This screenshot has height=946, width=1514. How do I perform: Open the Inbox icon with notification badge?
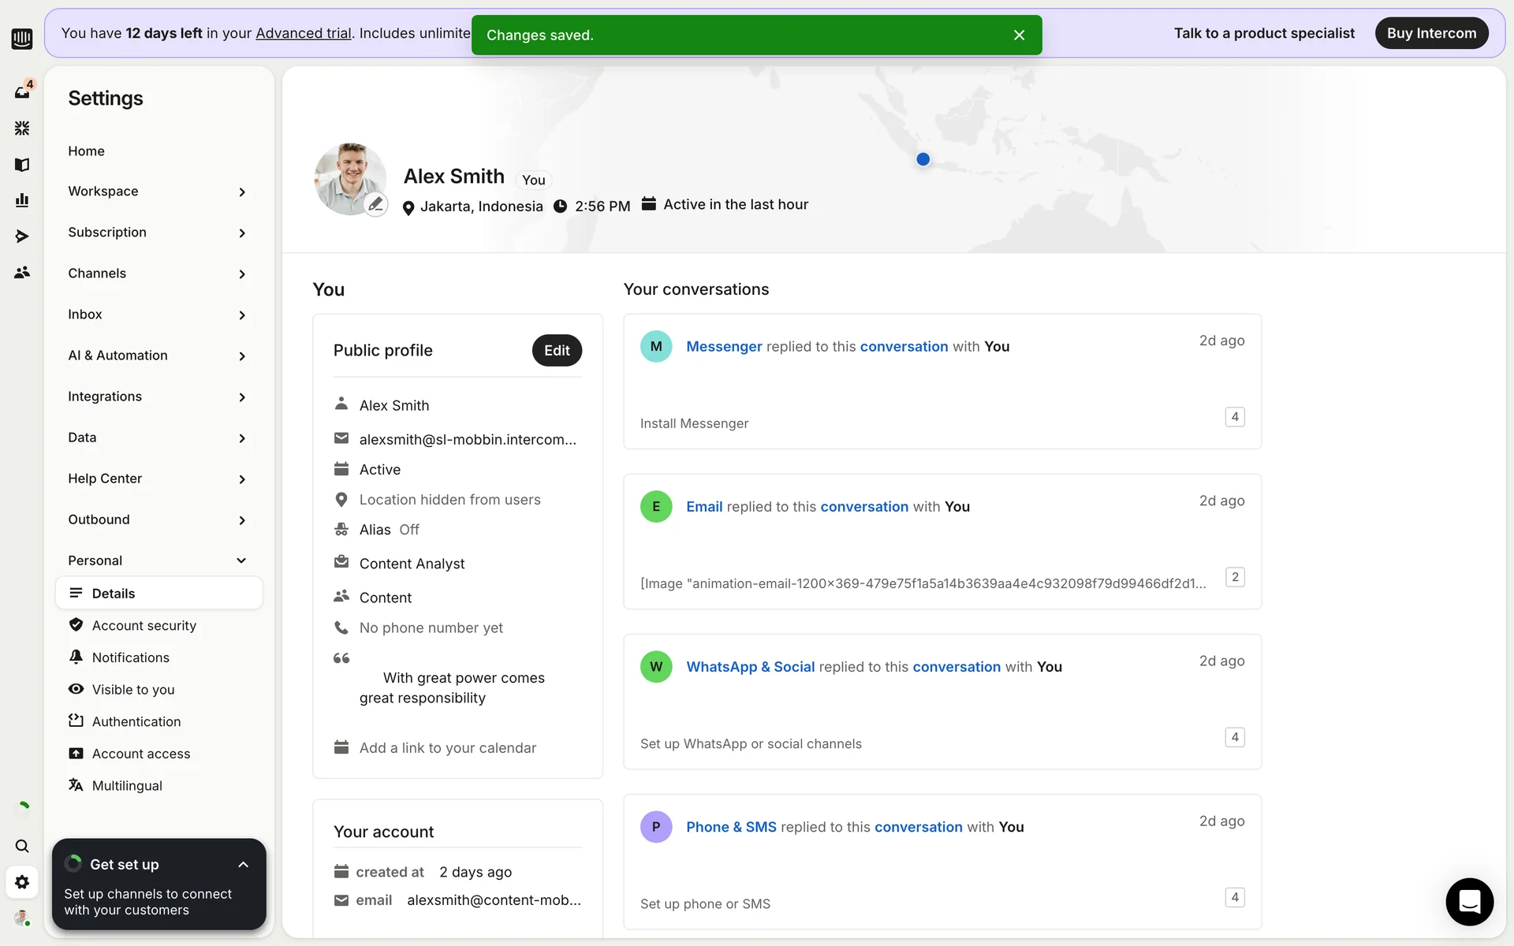coord(22,91)
